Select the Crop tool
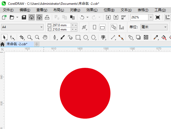Viewport: 171px width, 129px height. coord(22,38)
